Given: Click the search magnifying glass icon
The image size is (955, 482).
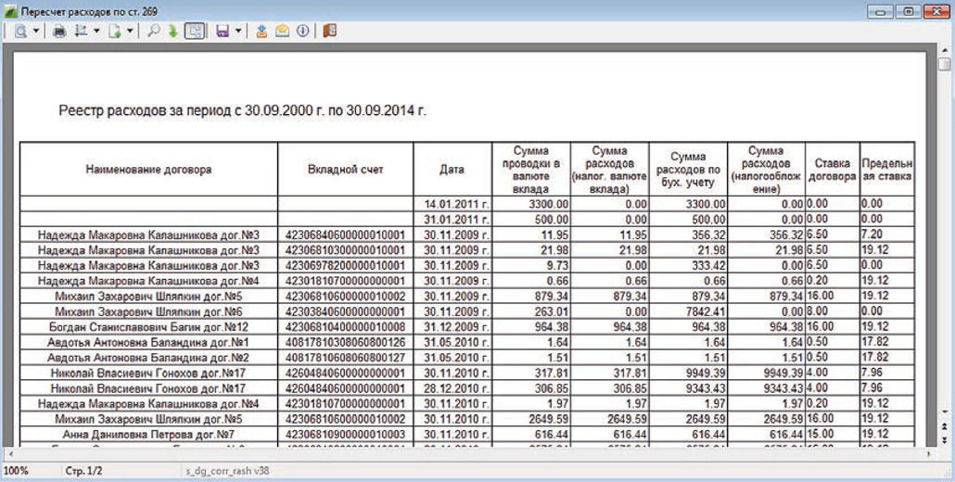Looking at the screenshot, I should [154, 31].
